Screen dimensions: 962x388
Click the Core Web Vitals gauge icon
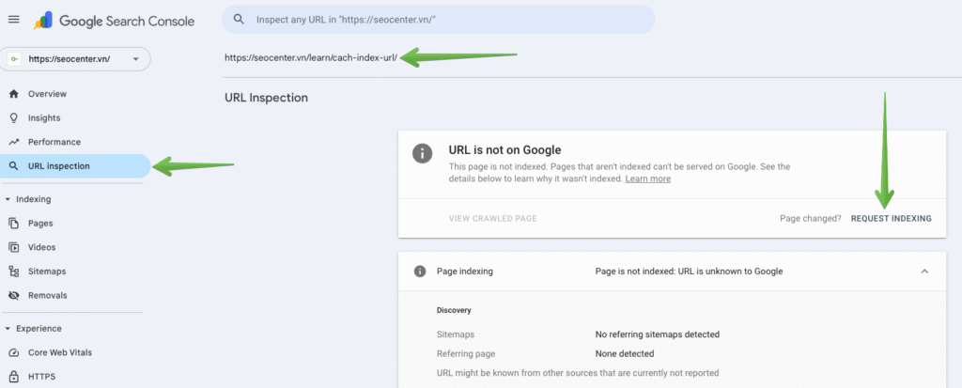coord(13,352)
